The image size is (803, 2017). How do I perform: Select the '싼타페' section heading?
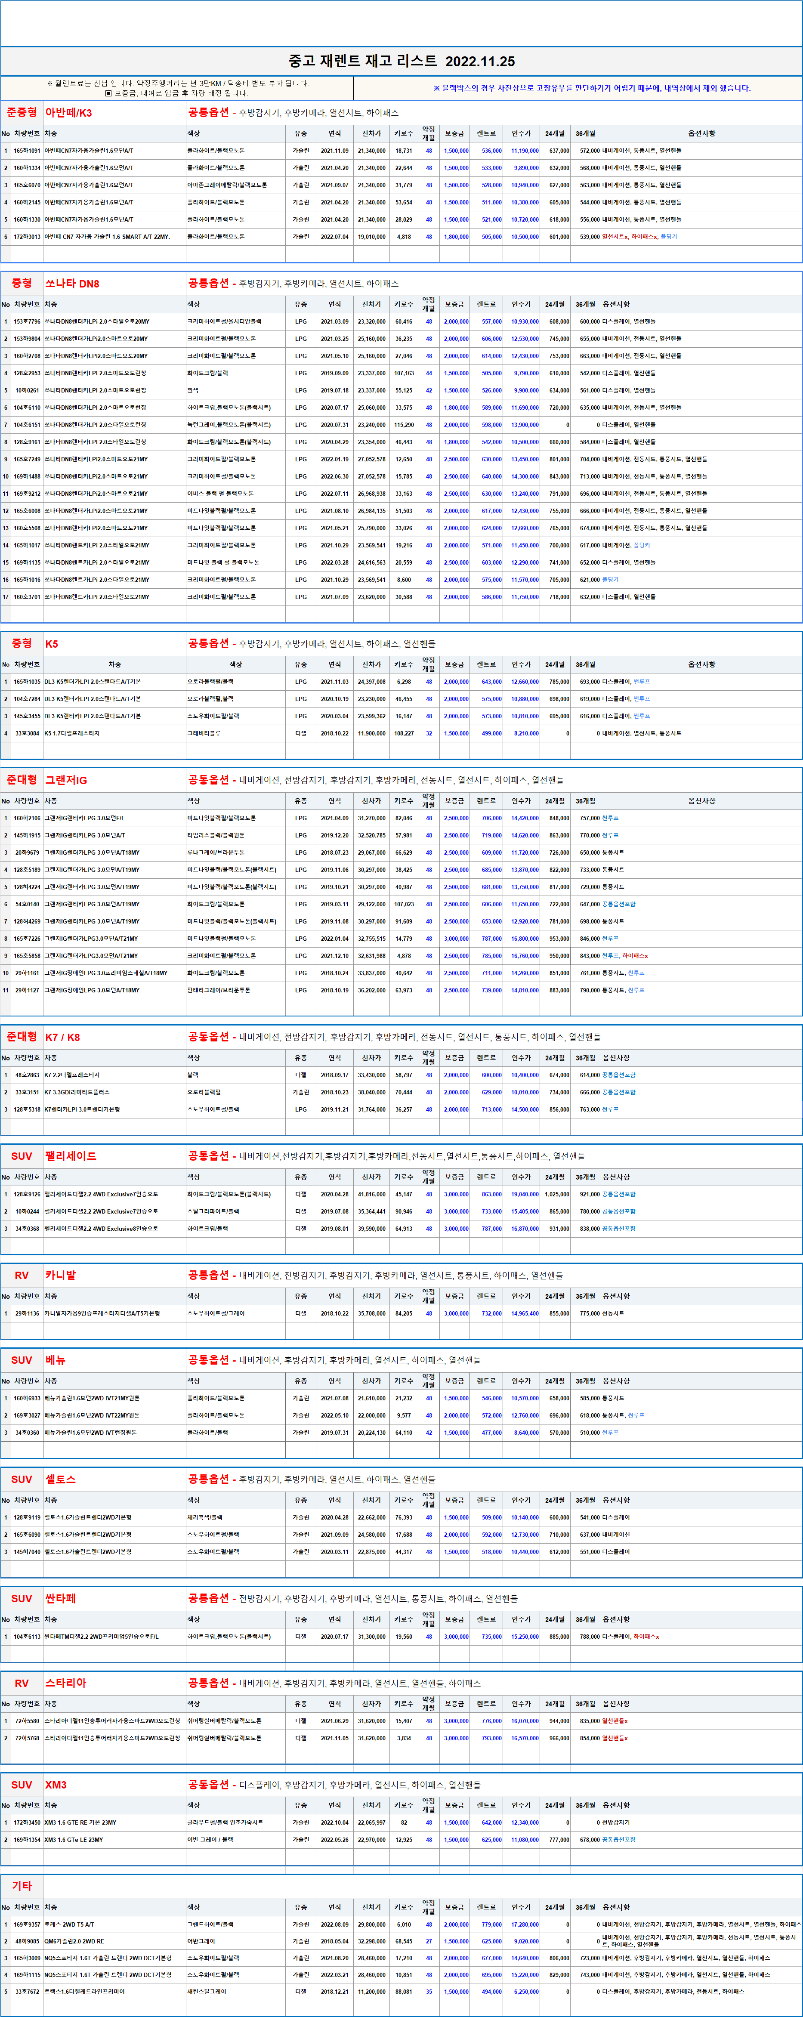click(60, 1598)
